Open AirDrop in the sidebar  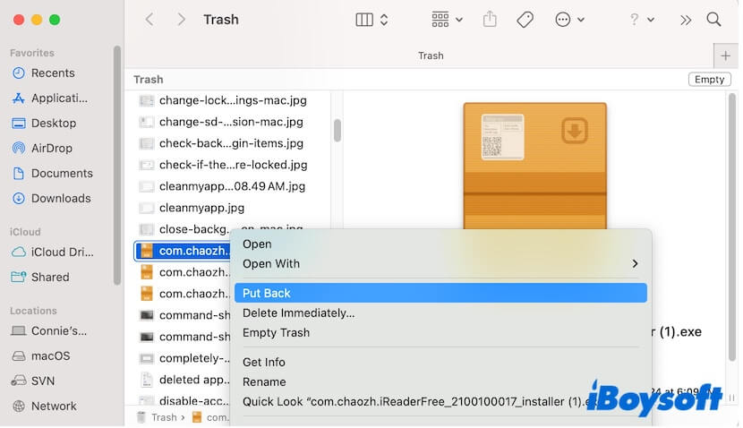(x=52, y=148)
